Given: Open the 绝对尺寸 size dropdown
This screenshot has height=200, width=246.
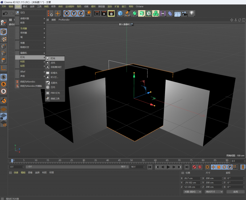Looking at the screenshot, I should (214, 192).
